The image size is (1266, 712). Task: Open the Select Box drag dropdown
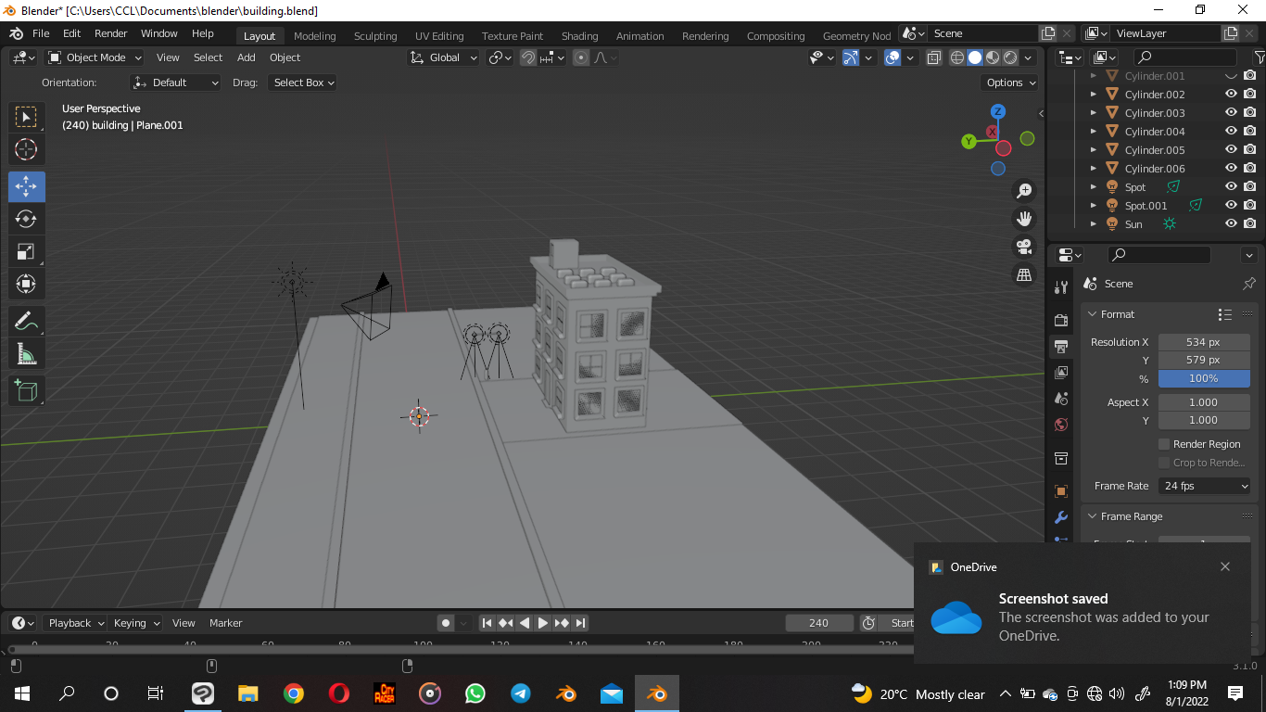(x=302, y=83)
